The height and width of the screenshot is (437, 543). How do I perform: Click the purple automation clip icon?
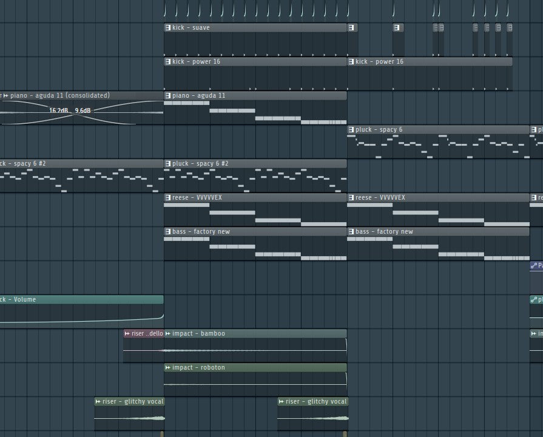pyautogui.click(x=534, y=266)
